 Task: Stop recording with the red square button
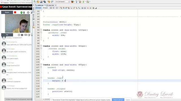[x=15, y=12]
